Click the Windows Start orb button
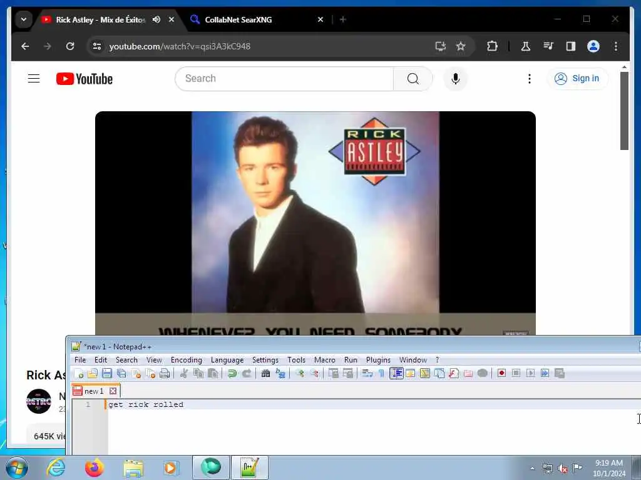The image size is (641, 480). [x=17, y=467]
